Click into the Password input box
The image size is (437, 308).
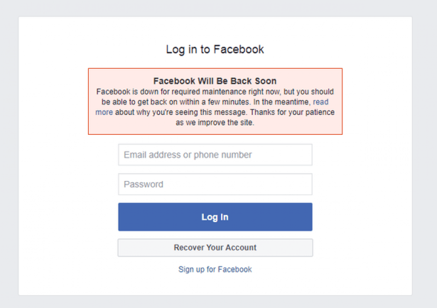pyautogui.click(x=215, y=184)
